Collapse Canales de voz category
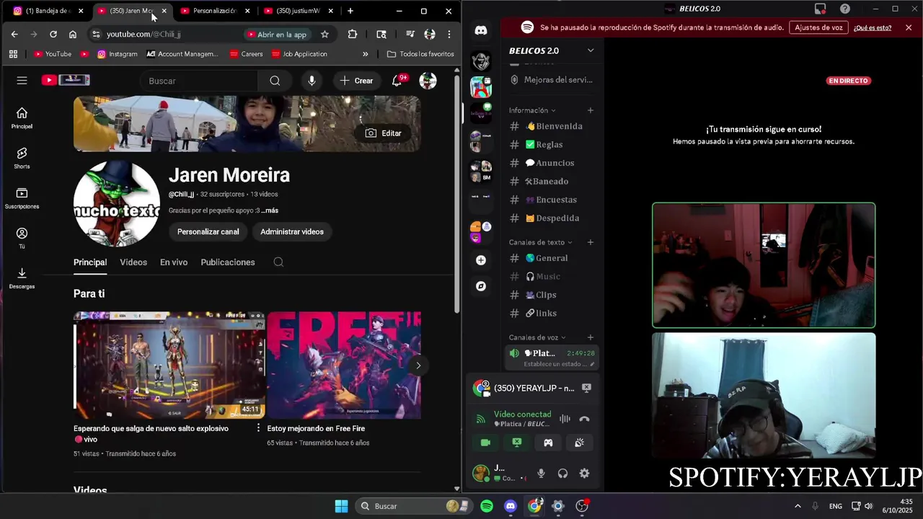The image size is (923, 519). click(537, 337)
